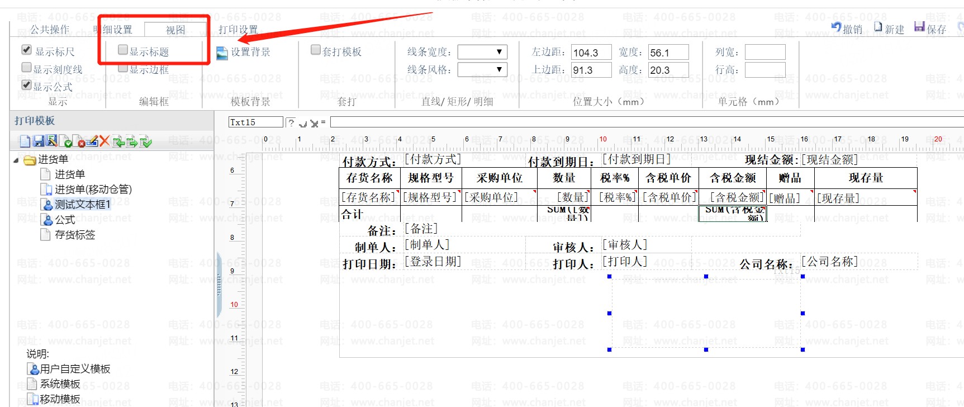This screenshot has width=964, height=407.
Task: Click the formula cancel X icon
Action: point(314,124)
